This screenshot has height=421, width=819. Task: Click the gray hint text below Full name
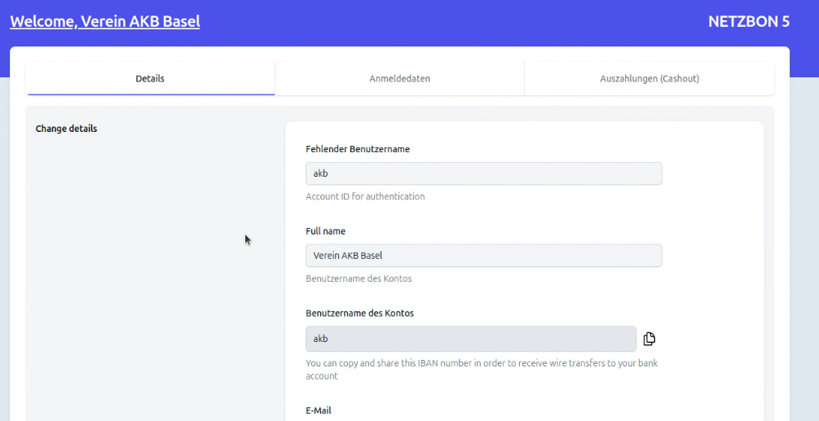pyautogui.click(x=359, y=278)
